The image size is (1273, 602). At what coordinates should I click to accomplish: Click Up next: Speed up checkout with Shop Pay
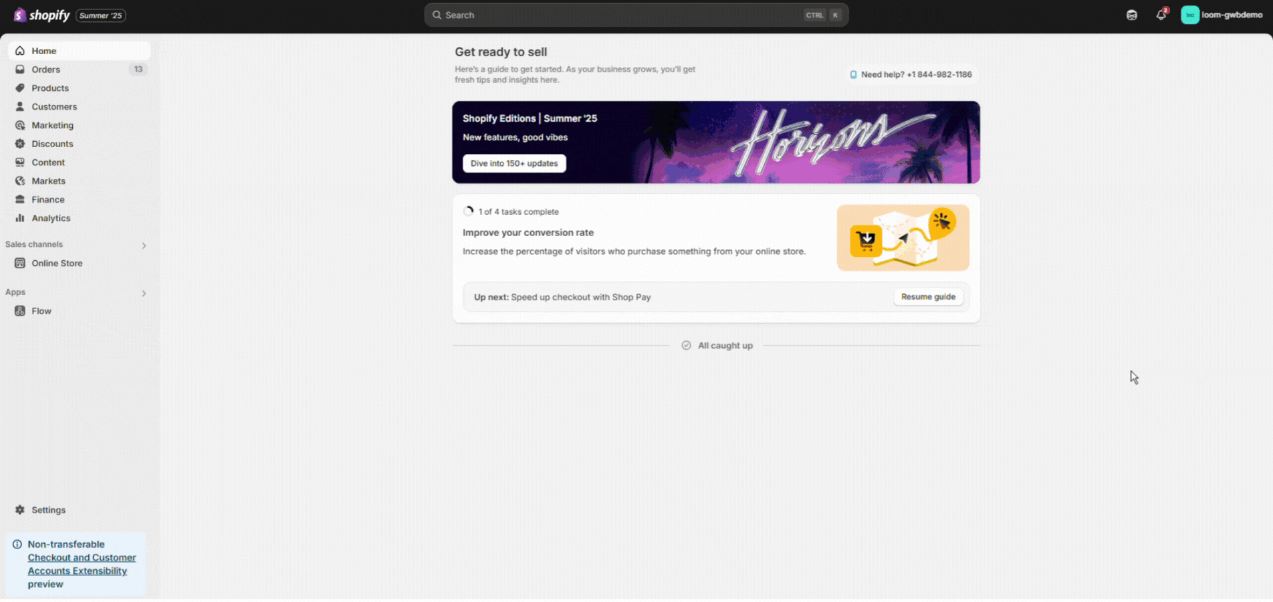pos(562,297)
